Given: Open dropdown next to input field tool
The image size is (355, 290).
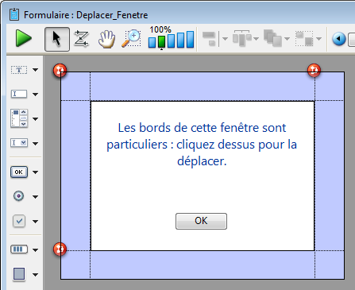Looking at the screenshot, I should click(36, 95).
